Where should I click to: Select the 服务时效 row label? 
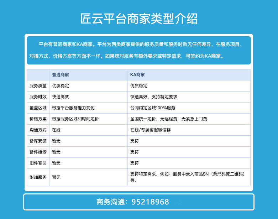pos(38,97)
